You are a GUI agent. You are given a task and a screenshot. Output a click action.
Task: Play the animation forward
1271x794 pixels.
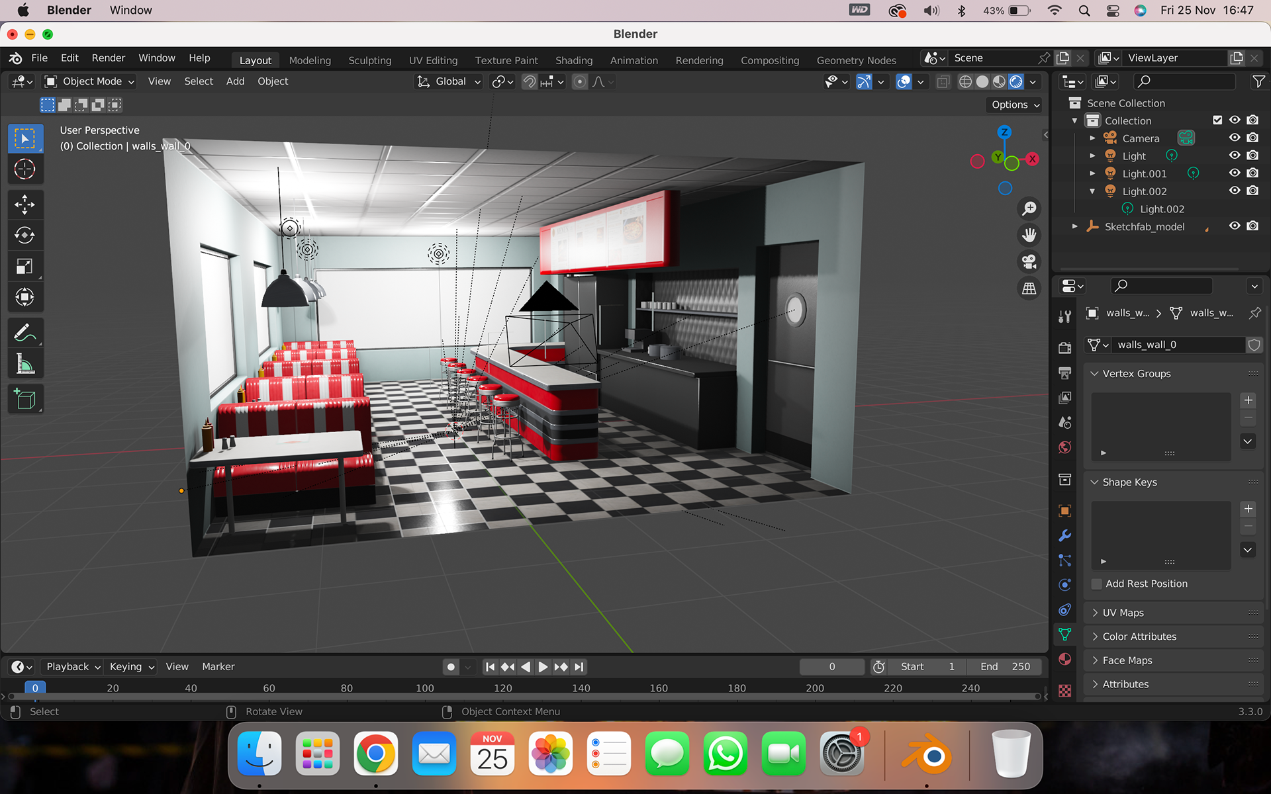coord(543,667)
